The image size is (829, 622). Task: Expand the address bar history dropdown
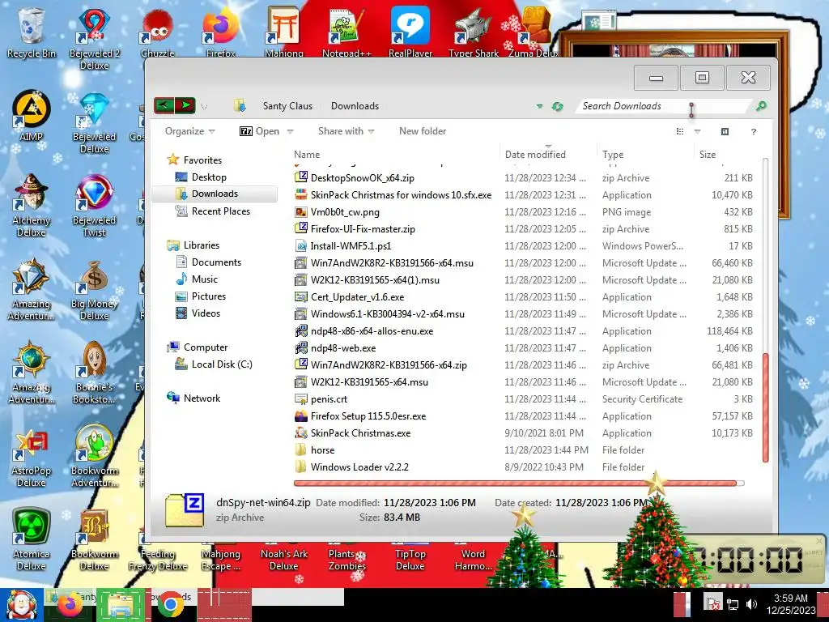(539, 106)
